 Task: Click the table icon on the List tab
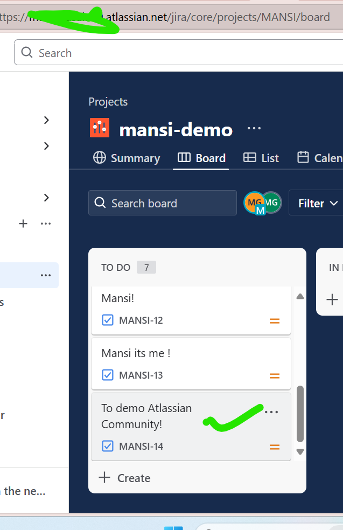(249, 157)
